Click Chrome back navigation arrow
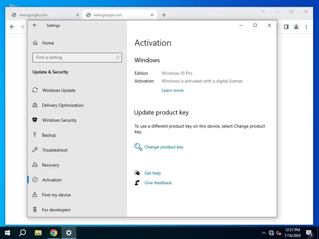The image size is (319, 239). pos(12,27)
